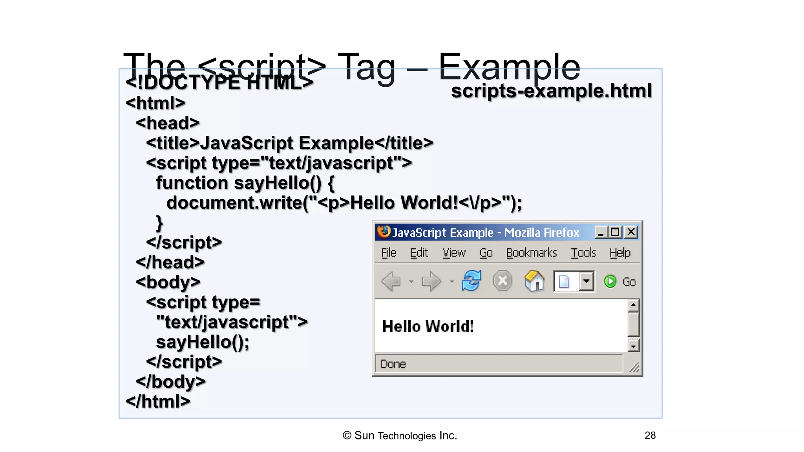The width and height of the screenshot is (804, 452).
Task: Click the 'Hello World!' page text
Action: click(428, 326)
